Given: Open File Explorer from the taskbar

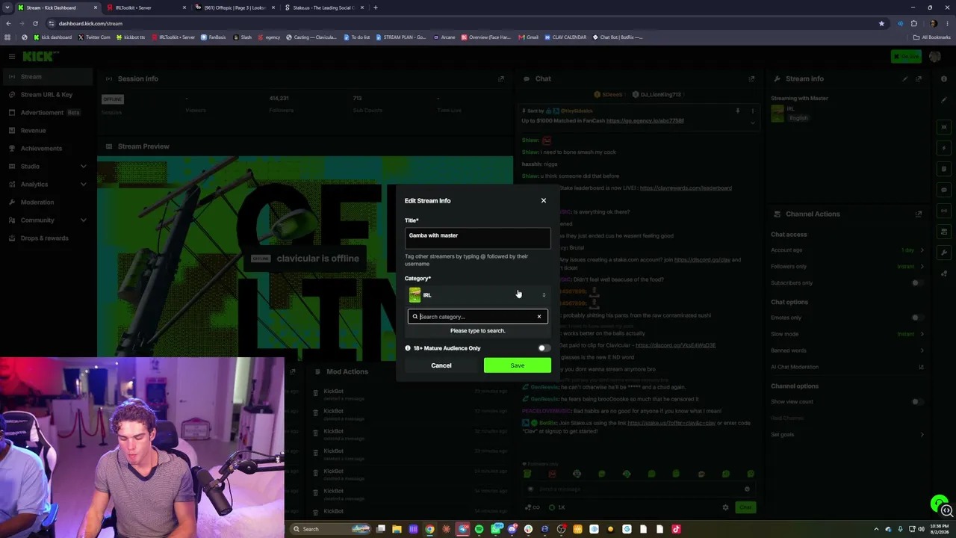Looking at the screenshot, I should tap(397, 529).
